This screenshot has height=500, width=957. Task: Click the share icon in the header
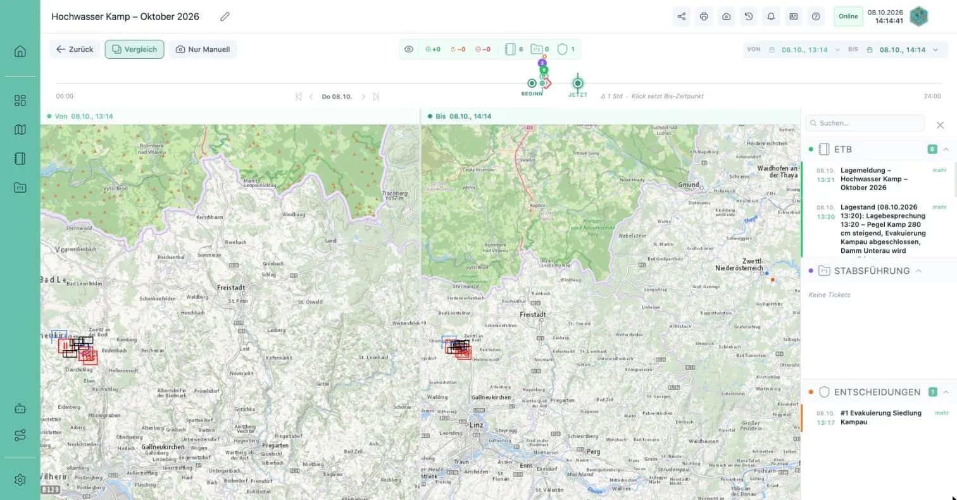[682, 16]
